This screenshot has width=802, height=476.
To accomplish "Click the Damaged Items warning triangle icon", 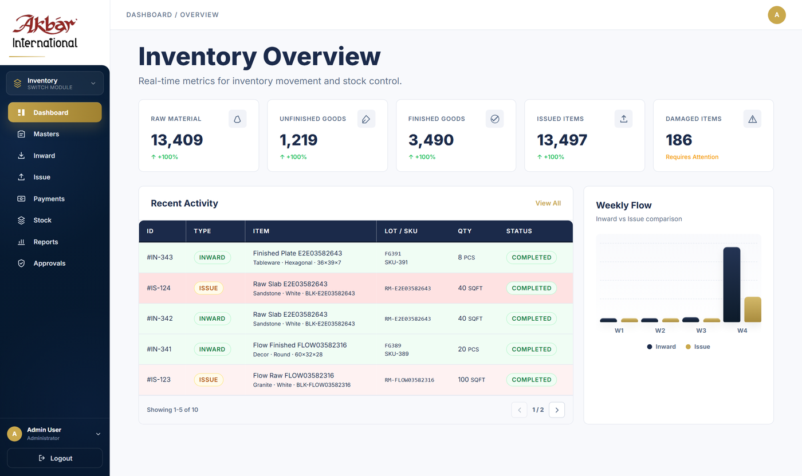I will (x=752, y=119).
